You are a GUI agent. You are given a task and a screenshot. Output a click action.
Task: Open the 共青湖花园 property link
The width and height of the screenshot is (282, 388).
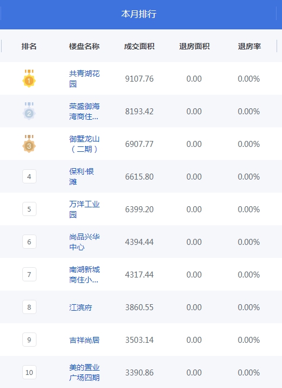(84, 78)
